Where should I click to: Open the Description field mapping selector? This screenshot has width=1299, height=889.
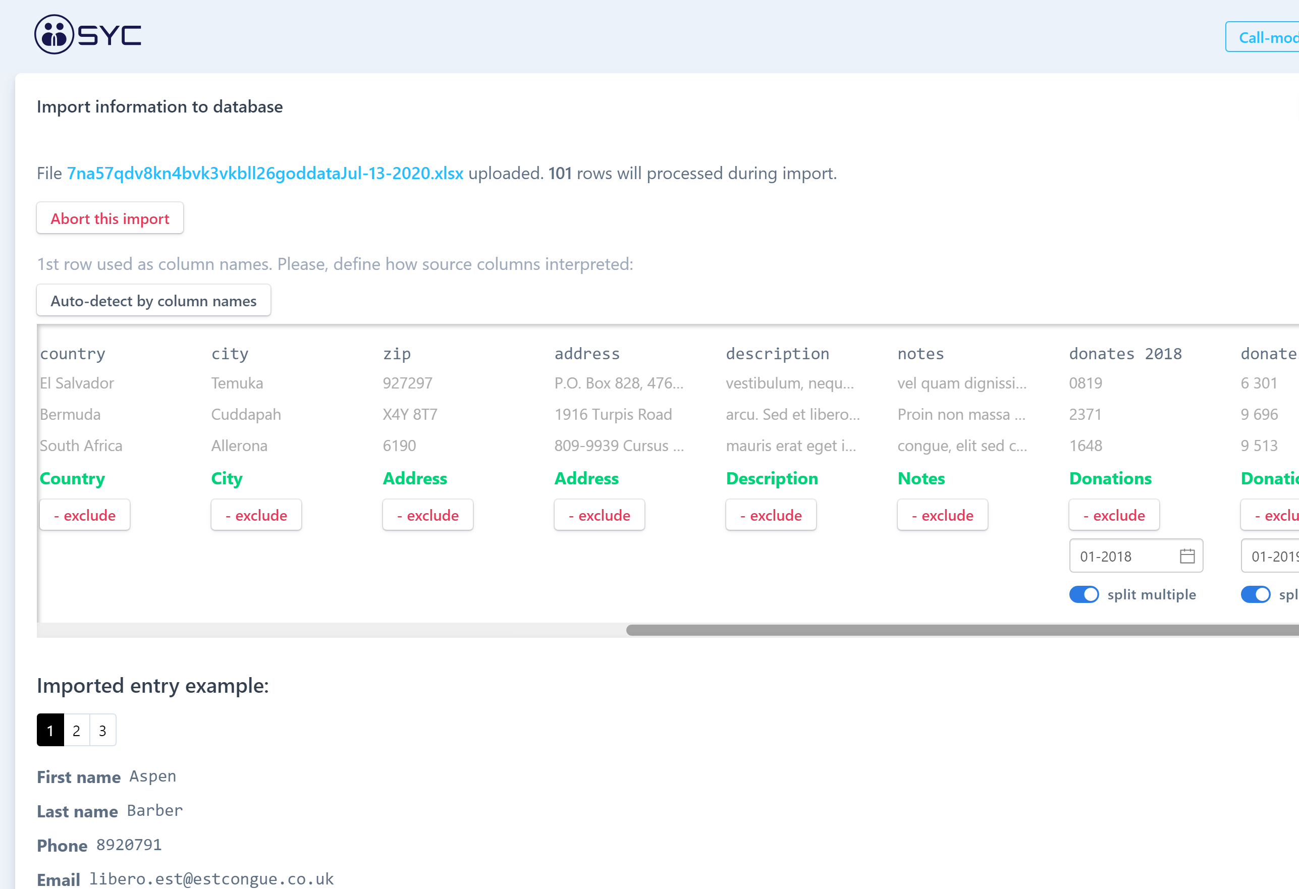pos(772,479)
